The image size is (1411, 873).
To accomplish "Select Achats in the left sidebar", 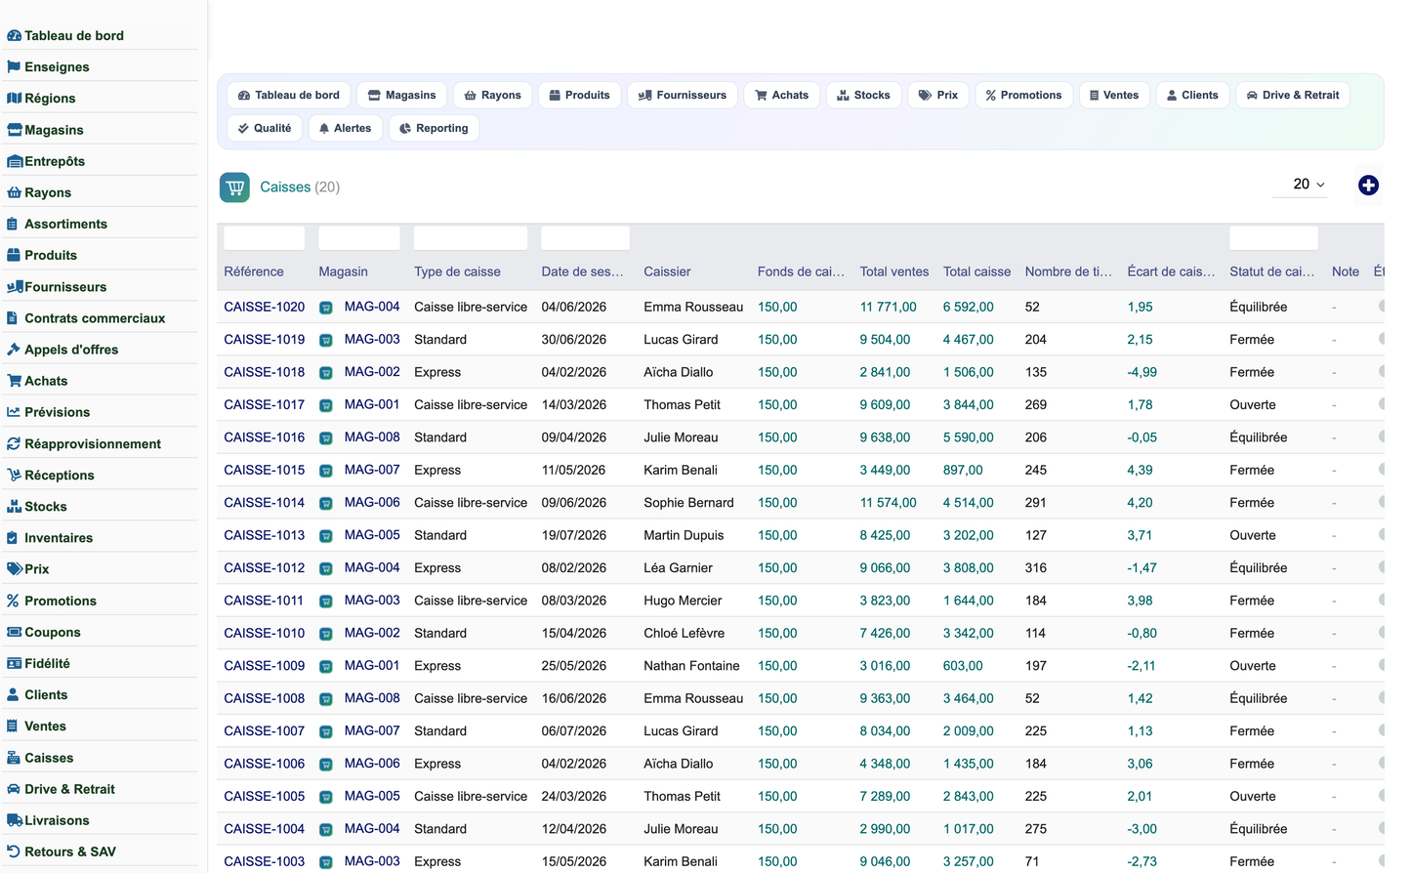I will coord(46,381).
